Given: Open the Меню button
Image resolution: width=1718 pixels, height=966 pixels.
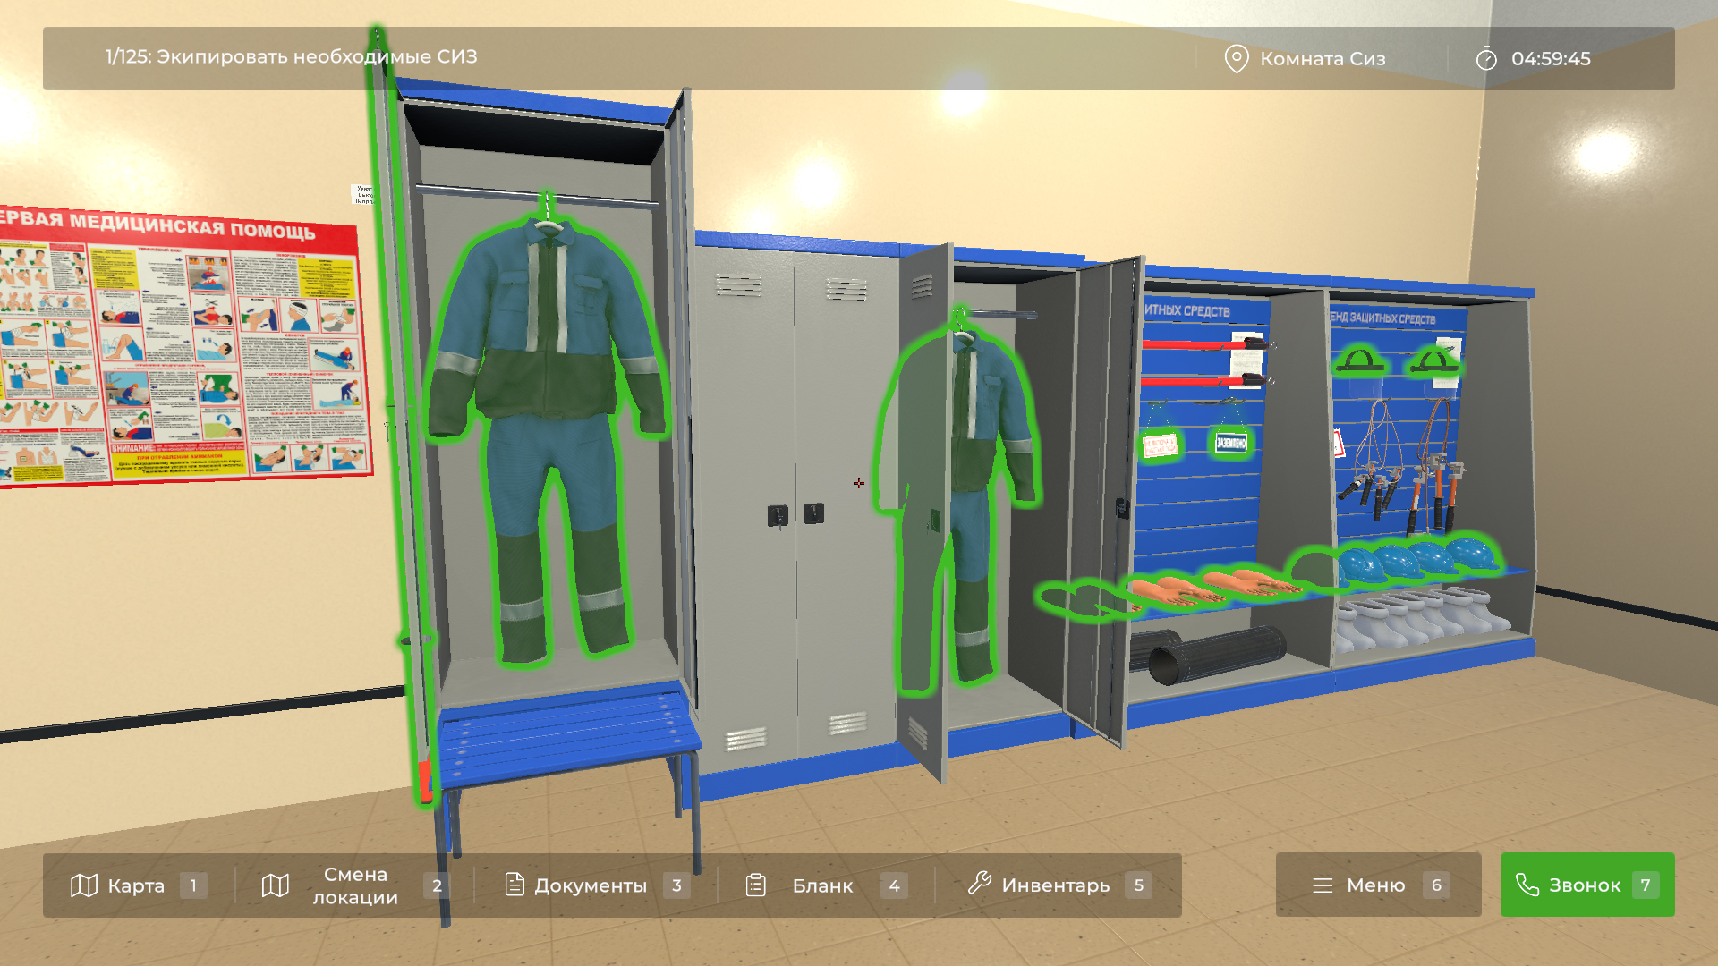Looking at the screenshot, I should tap(1378, 885).
